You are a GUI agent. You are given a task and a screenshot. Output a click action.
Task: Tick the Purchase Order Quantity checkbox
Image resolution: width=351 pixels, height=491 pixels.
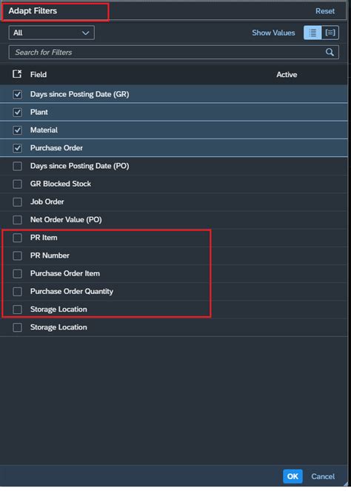click(x=17, y=292)
